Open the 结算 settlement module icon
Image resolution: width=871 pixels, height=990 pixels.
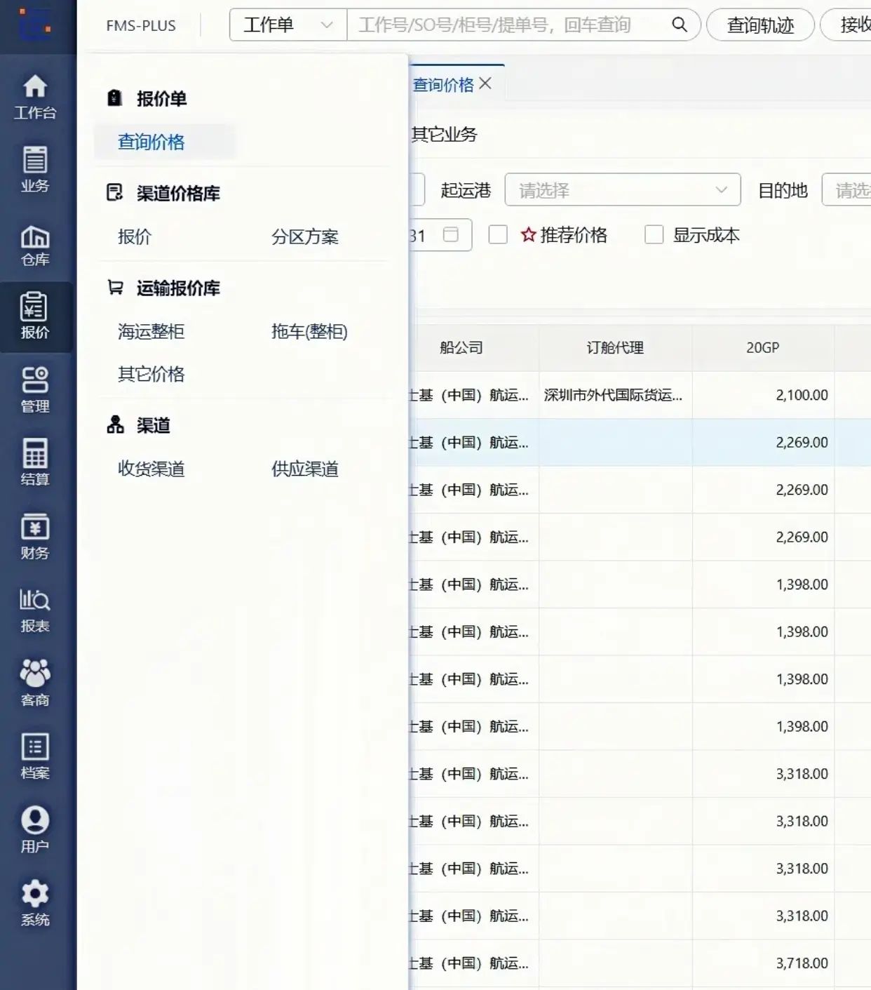pyautogui.click(x=36, y=463)
